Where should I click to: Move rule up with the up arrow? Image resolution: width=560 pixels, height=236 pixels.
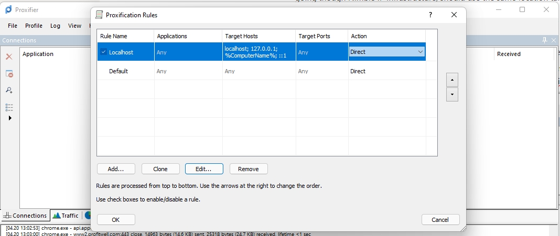point(451,80)
